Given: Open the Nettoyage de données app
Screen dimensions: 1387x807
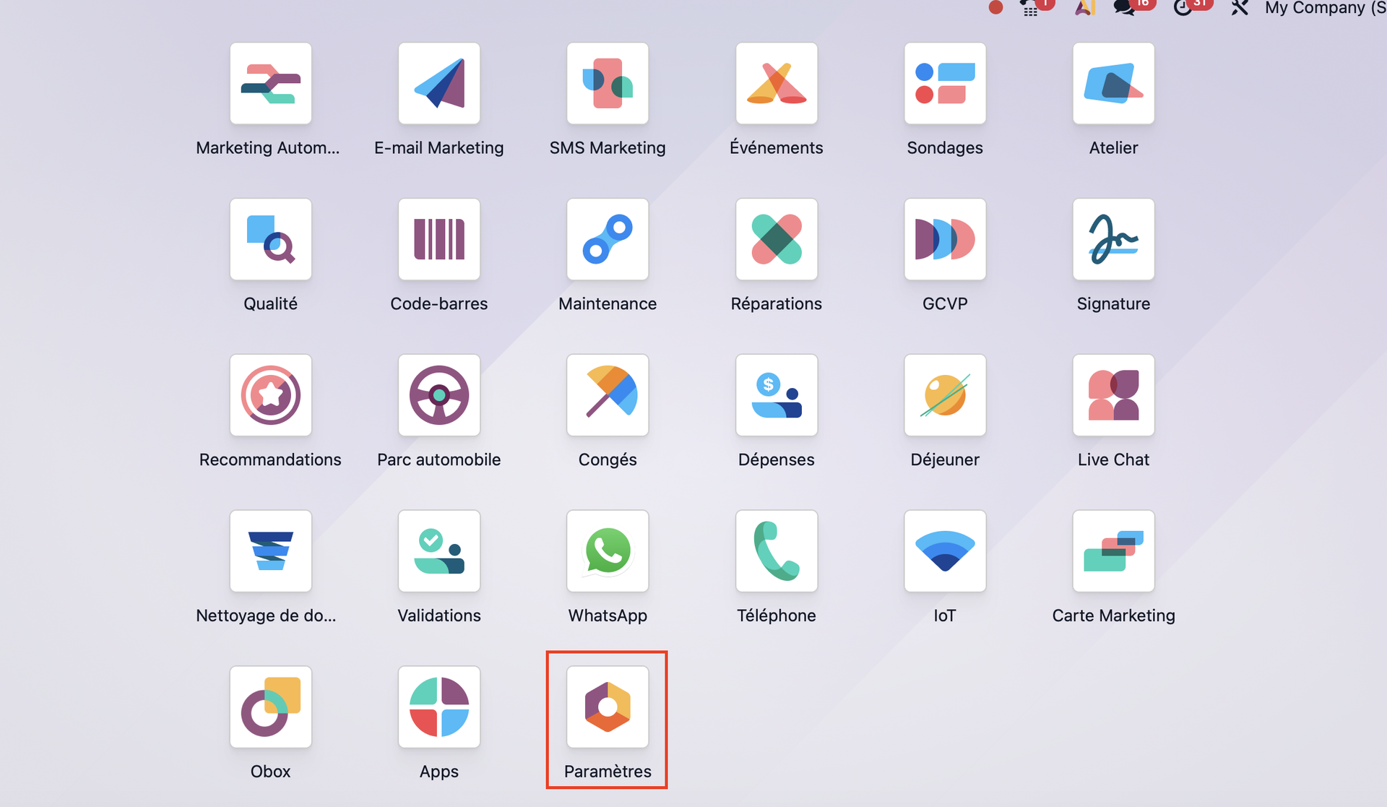Looking at the screenshot, I should 270,551.
